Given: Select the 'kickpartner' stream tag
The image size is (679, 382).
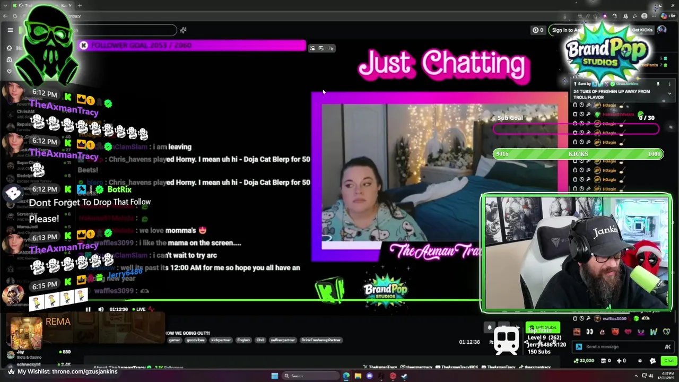Looking at the screenshot, I should pos(220,340).
